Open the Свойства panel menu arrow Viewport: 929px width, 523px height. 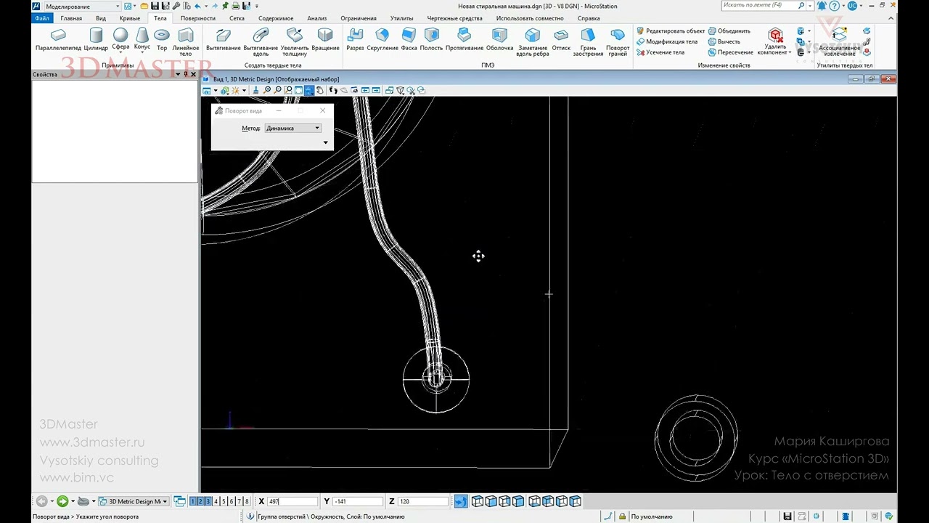pos(178,74)
